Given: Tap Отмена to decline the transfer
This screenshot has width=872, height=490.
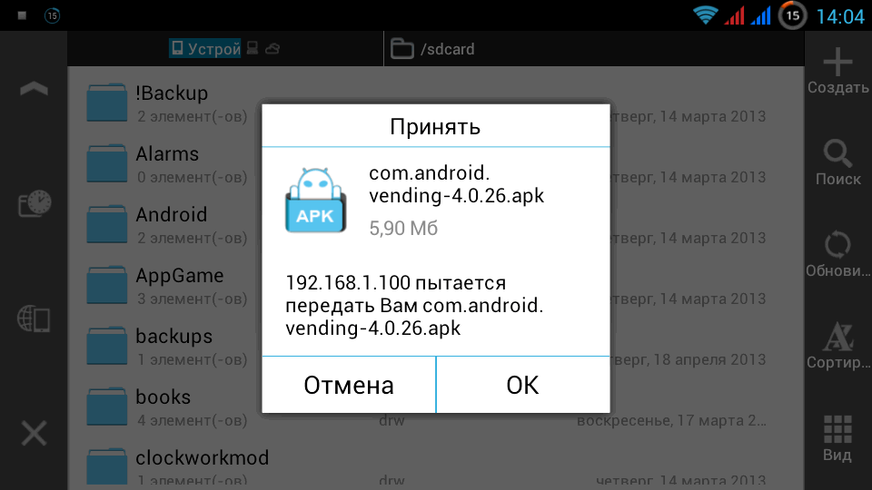Looking at the screenshot, I should point(349,385).
